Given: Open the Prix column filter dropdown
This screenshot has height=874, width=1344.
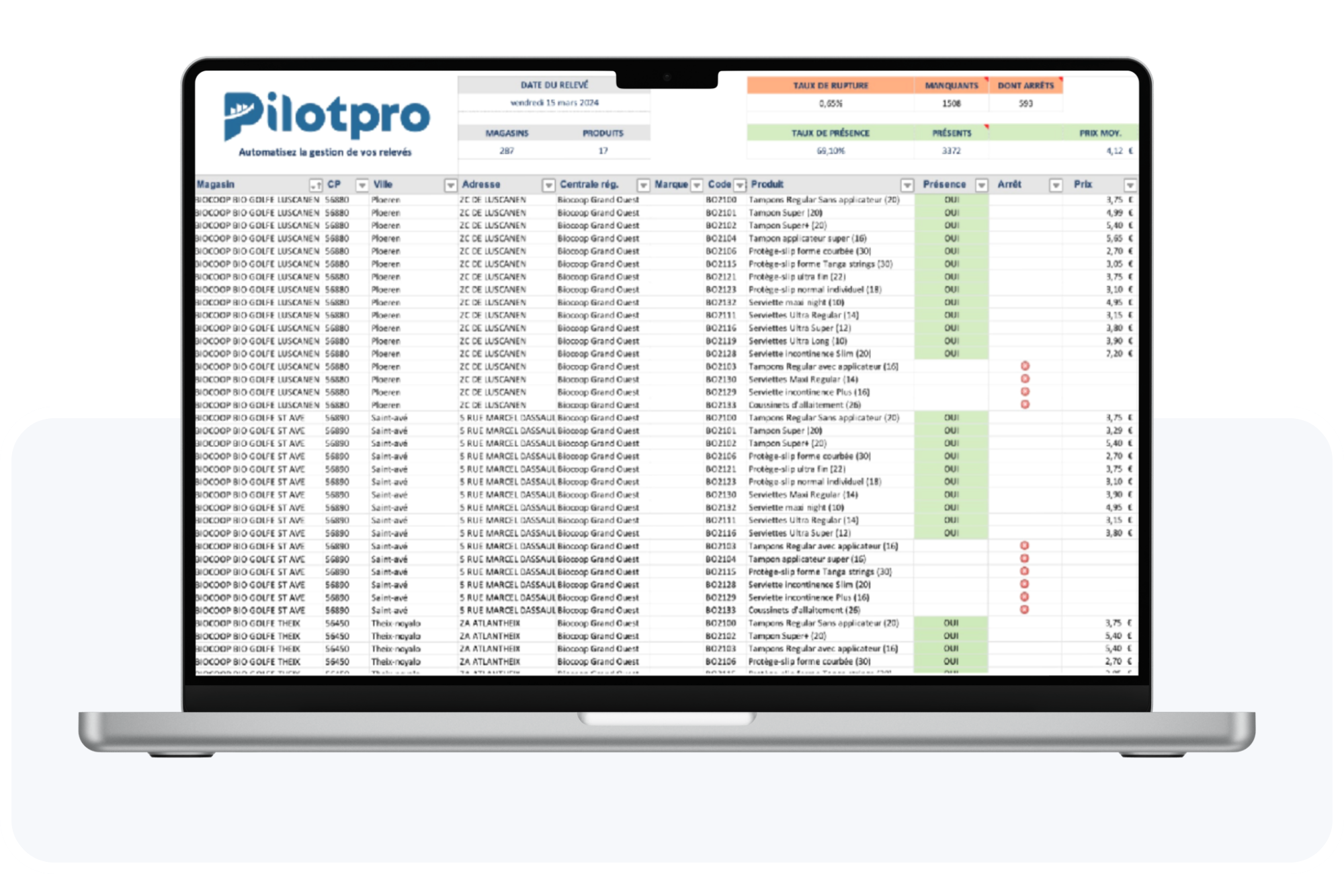Looking at the screenshot, I should (x=1130, y=185).
